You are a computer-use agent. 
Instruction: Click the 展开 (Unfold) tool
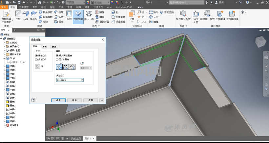pos(100,17)
